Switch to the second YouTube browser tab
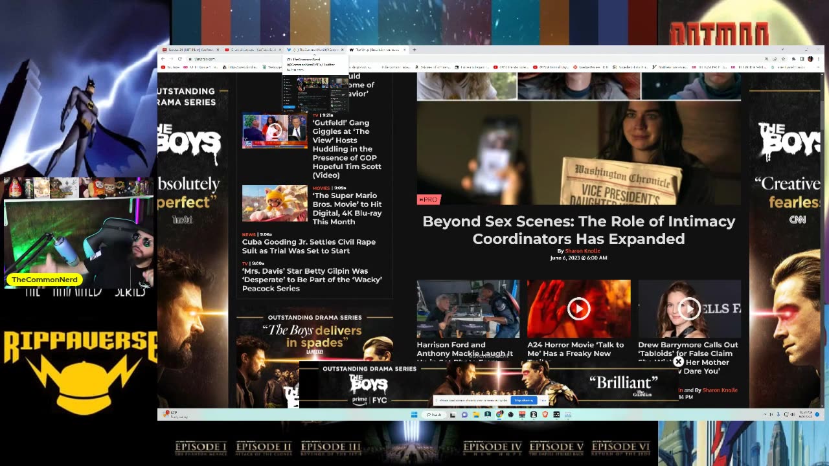Screen dimensions: 829x466 (253, 49)
